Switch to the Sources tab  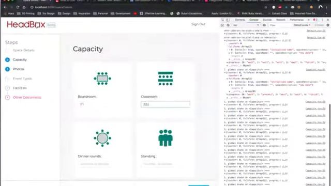[x=267, y=20]
